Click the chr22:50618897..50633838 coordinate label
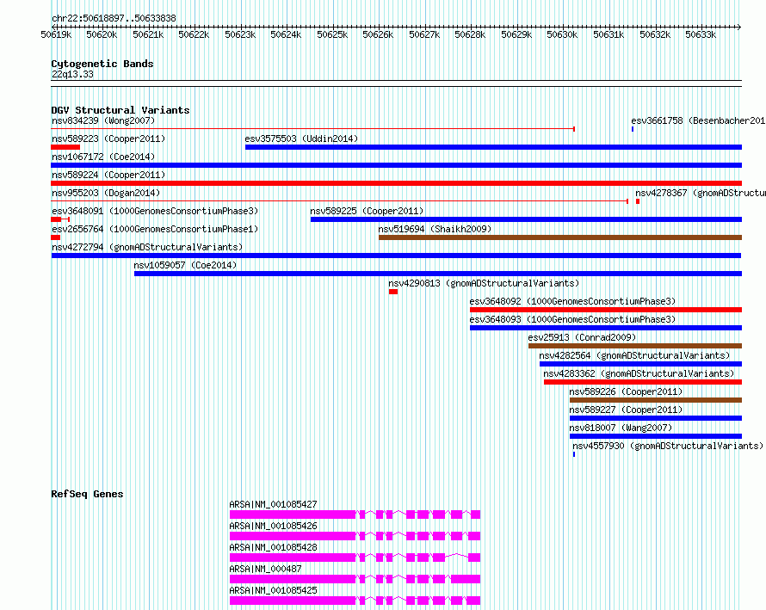The height and width of the screenshot is (610, 766). coord(114,18)
